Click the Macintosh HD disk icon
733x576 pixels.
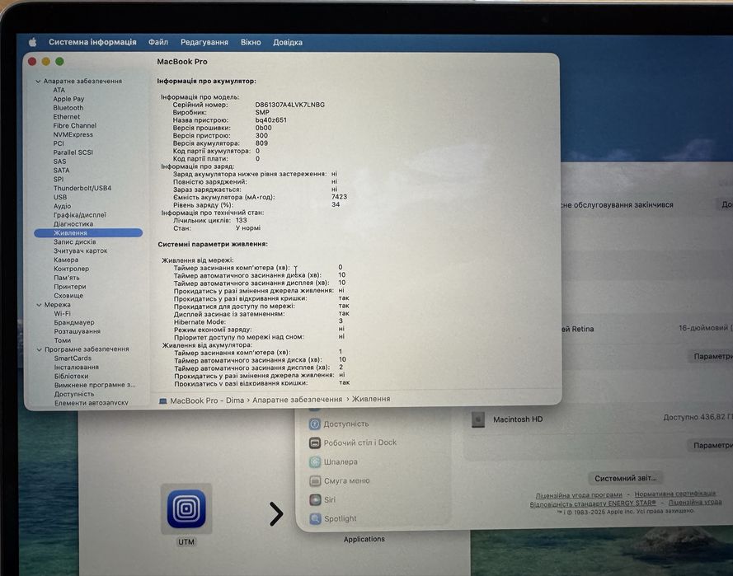pos(477,419)
